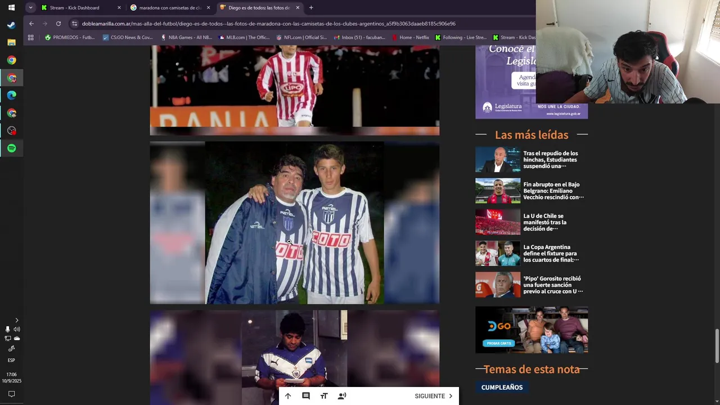Open Home - Netflix bookmark

coord(411,38)
